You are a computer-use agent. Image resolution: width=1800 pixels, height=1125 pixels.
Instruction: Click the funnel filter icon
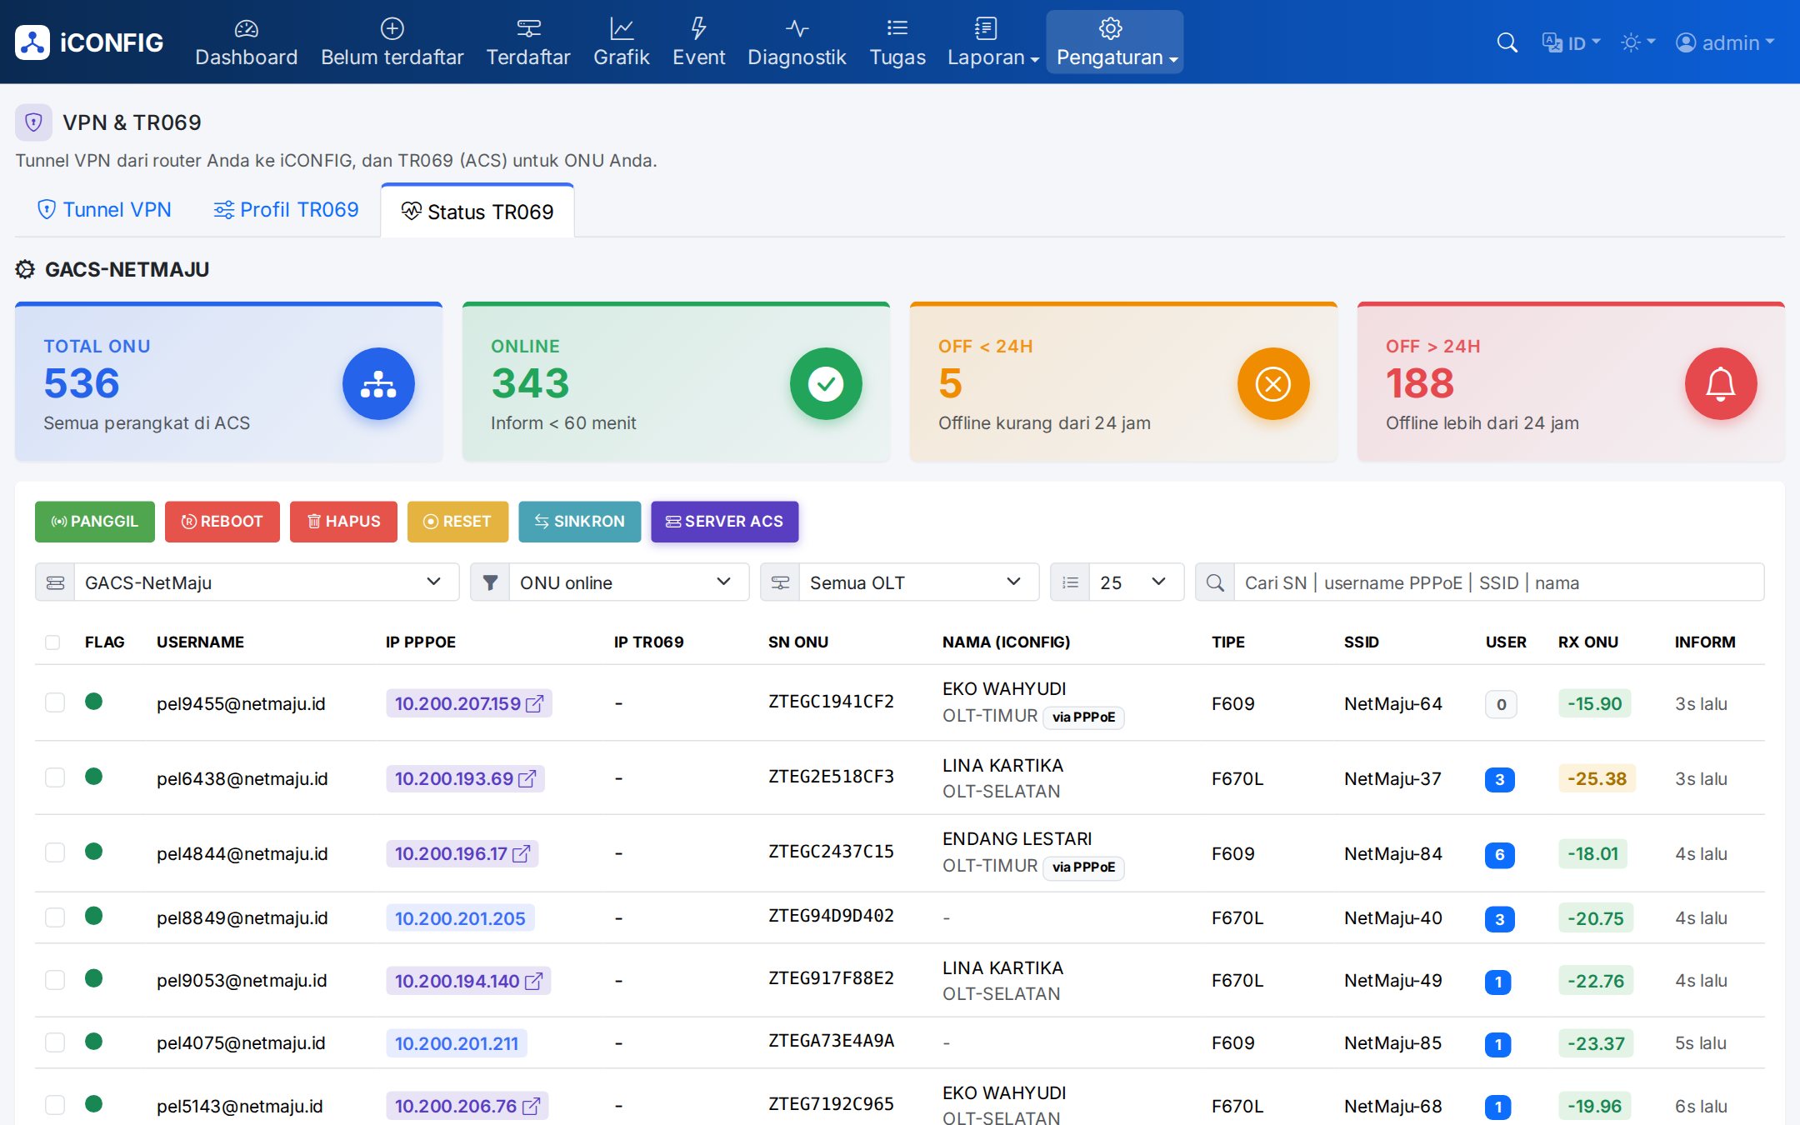(x=490, y=582)
